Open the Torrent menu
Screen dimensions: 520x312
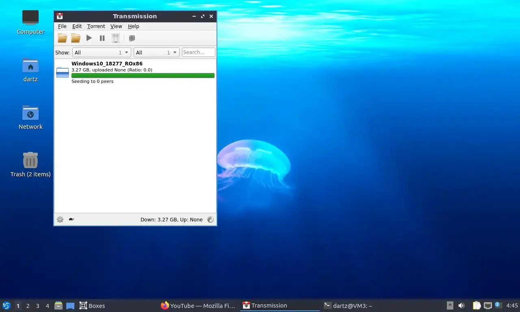coord(96,26)
